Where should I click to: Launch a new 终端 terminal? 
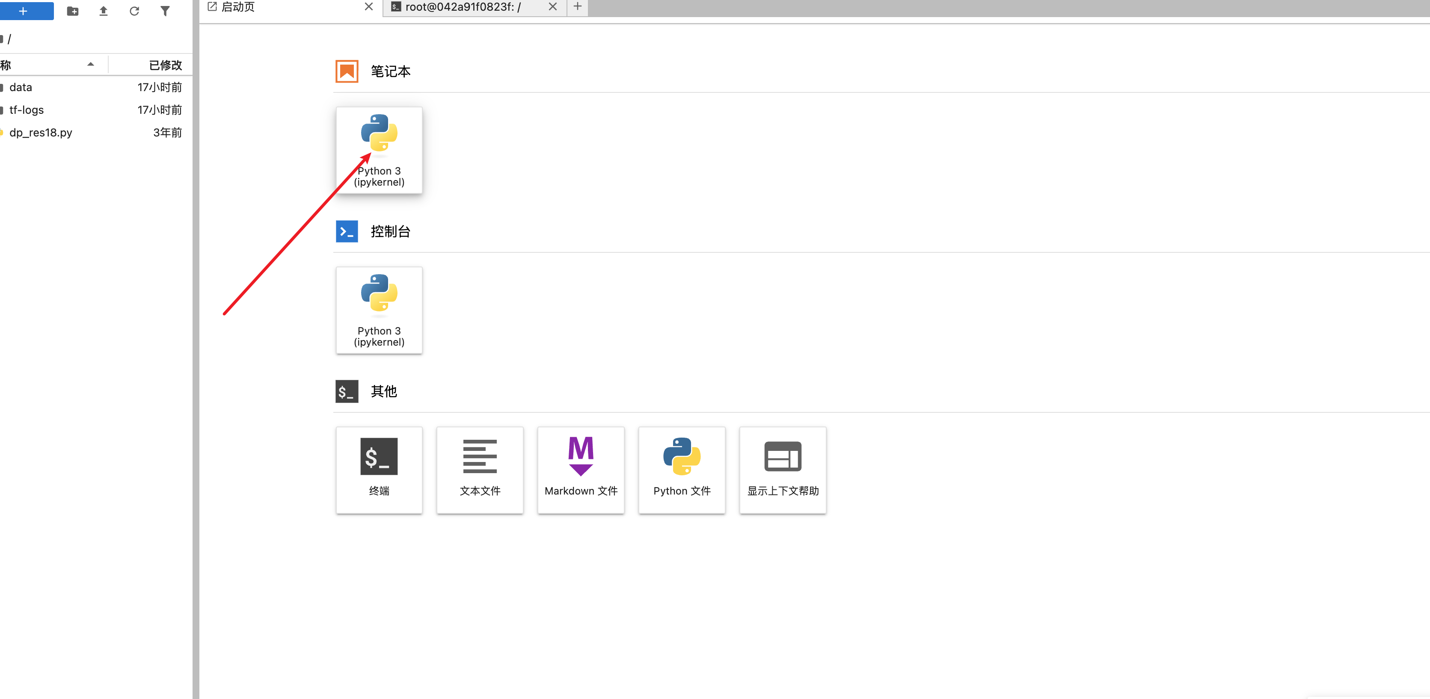379,470
